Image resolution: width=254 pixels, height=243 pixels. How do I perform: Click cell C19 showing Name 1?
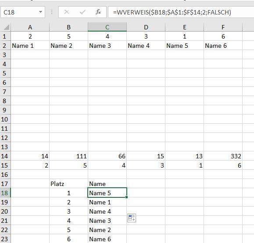coord(107,202)
